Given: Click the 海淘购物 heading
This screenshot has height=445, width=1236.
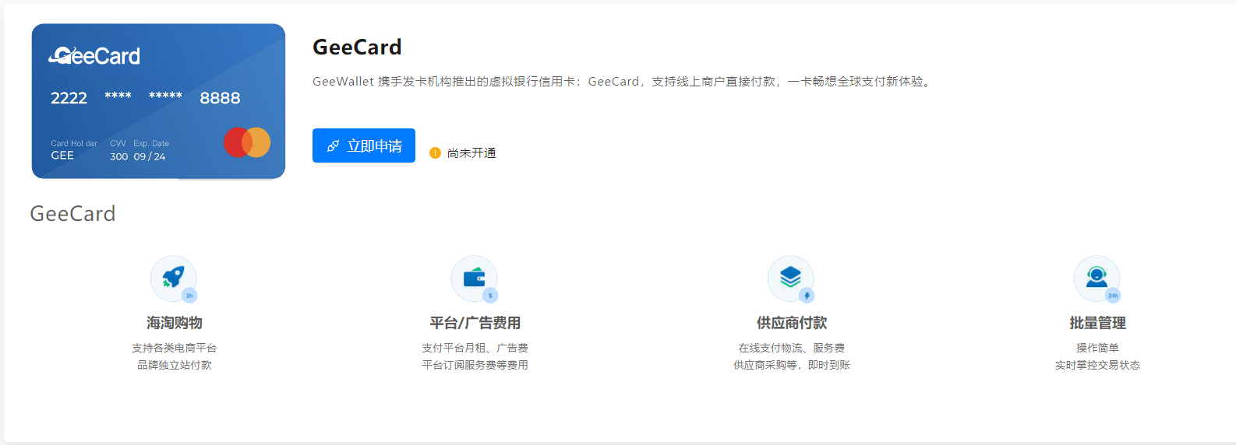Looking at the screenshot, I should pos(175,323).
